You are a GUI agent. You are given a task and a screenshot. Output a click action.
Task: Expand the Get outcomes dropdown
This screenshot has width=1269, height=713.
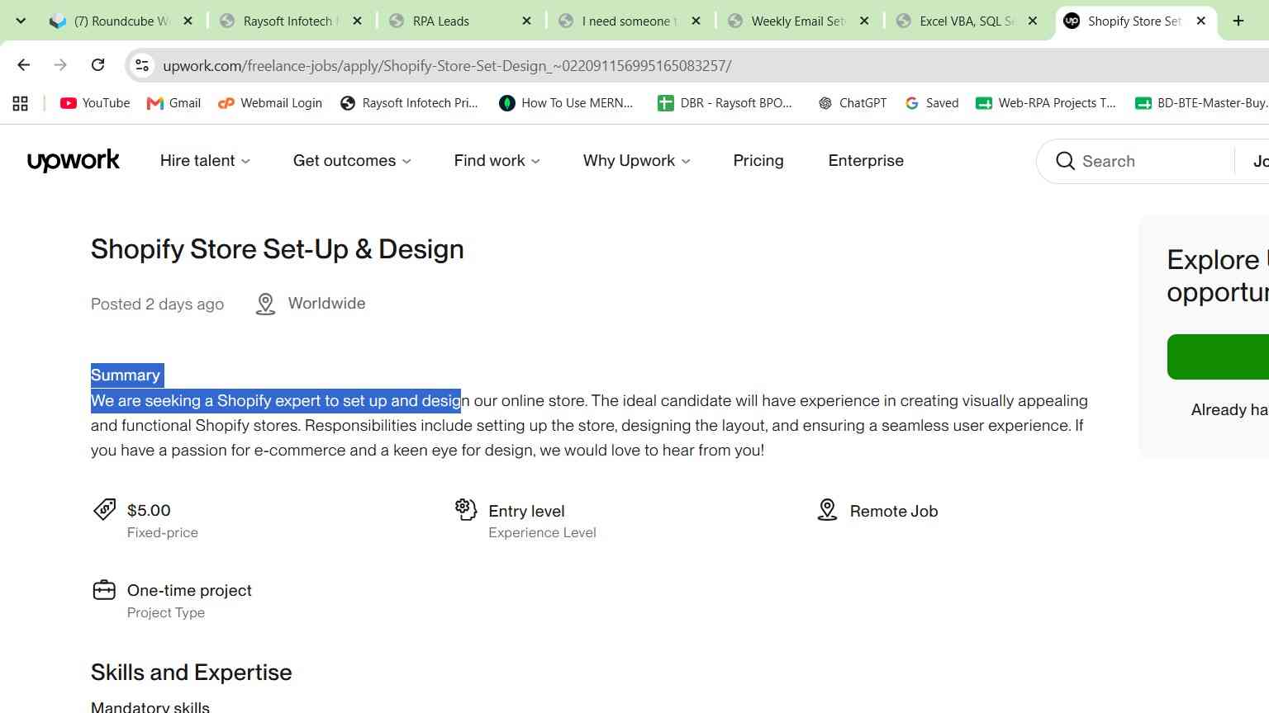[352, 161]
